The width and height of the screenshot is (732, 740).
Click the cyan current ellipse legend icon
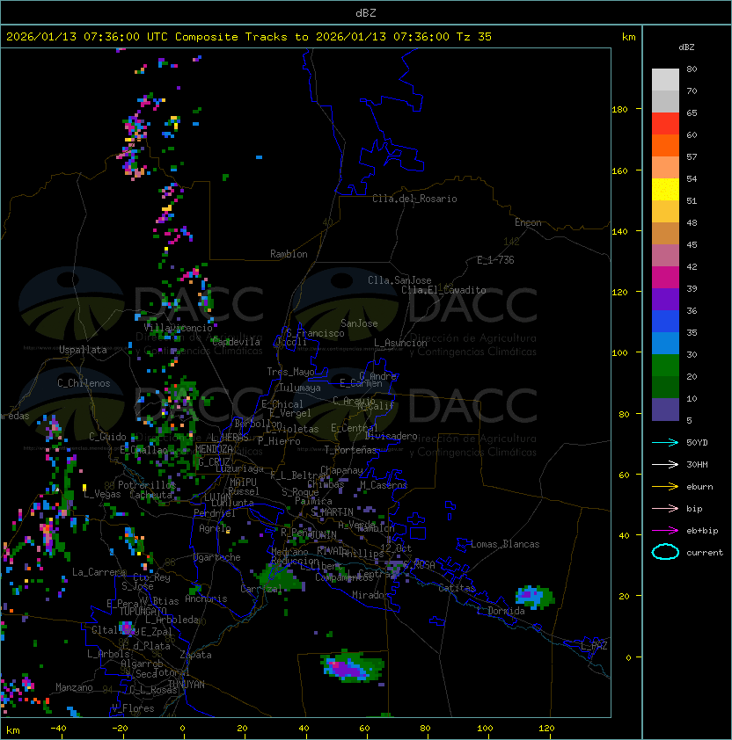[x=665, y=552]
